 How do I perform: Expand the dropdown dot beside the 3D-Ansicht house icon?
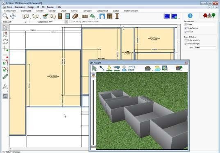[x=153, y=70]
